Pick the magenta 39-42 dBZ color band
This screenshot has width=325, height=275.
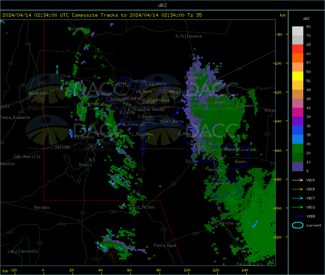(x=298, y=112)
